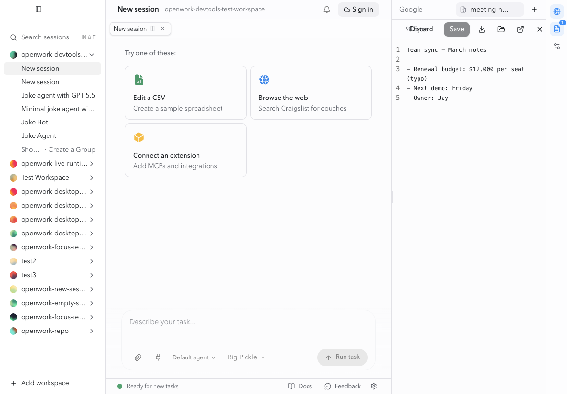Open the files panel with badge

click(x=557, y=29)
